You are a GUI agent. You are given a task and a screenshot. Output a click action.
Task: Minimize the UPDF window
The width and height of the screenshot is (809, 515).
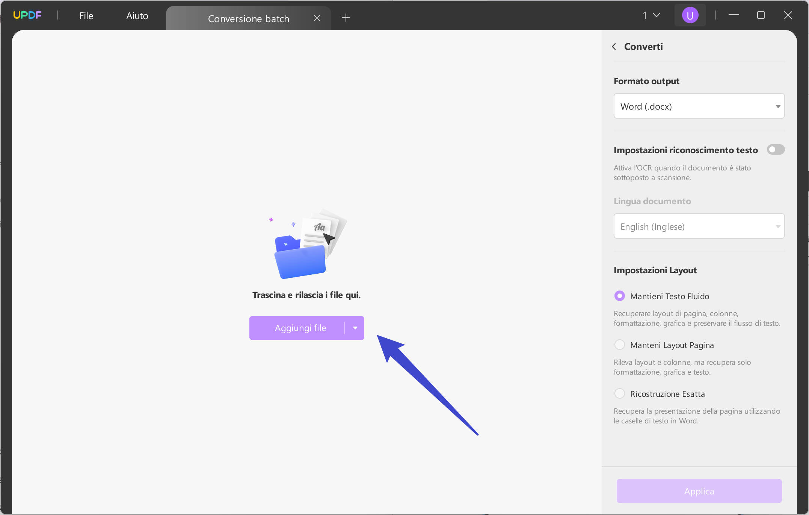[734, 15]
